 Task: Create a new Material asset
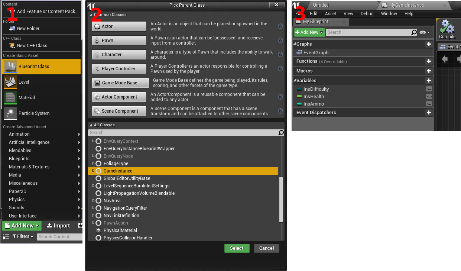pyautogui.click(x=42, y=98)
